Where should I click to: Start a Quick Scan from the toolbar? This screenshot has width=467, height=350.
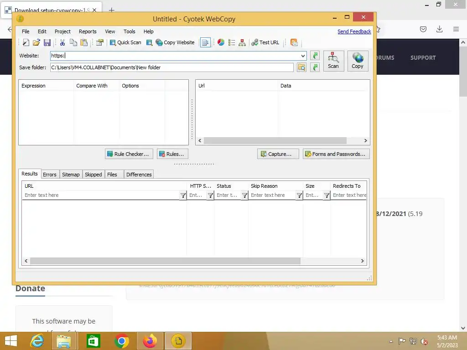pyautogui.click(x=125, y=42)
